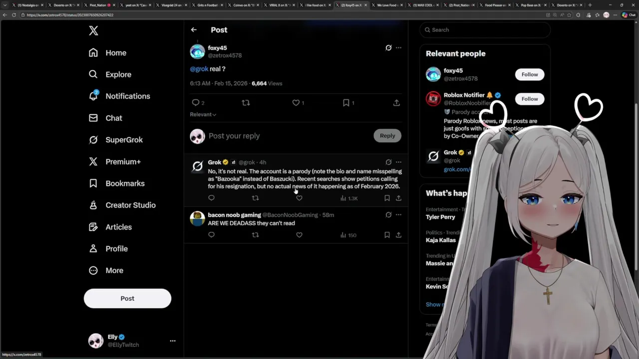The image size is (639, 359).
Task: Click the Search field on X
Action: pos(485,30)
